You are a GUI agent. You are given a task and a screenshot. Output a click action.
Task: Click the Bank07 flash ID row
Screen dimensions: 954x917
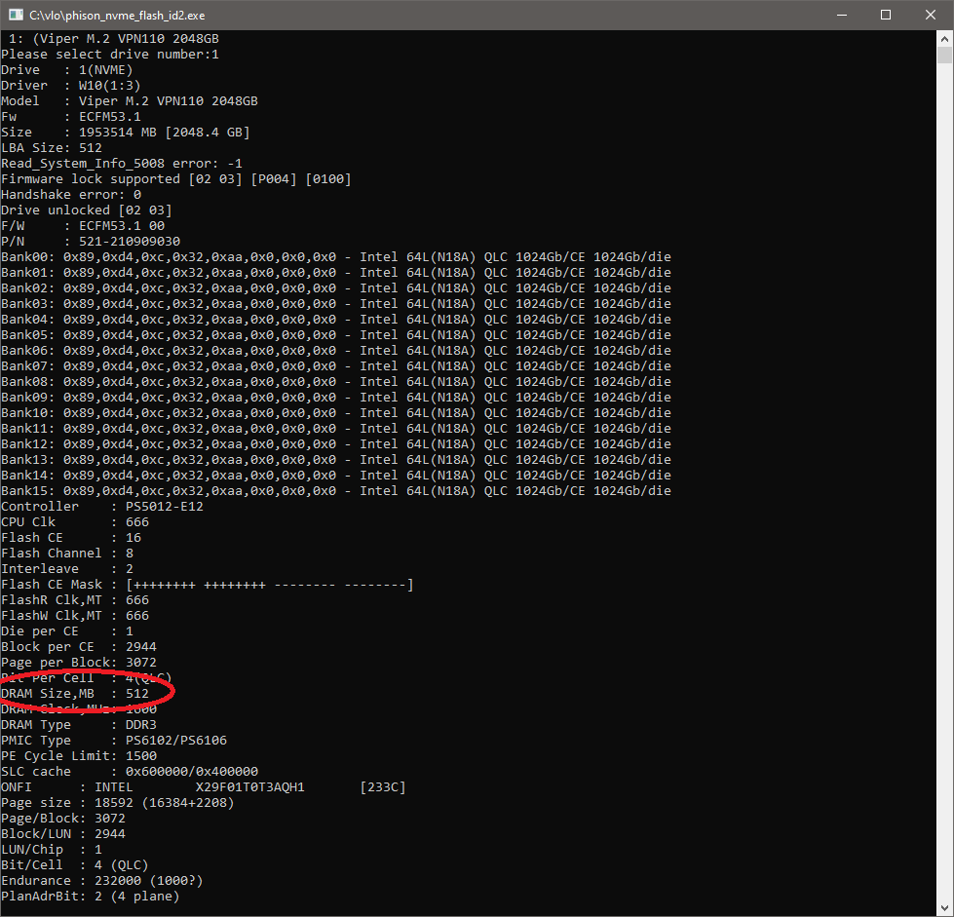pyautogui.click(x=336, y=366)
